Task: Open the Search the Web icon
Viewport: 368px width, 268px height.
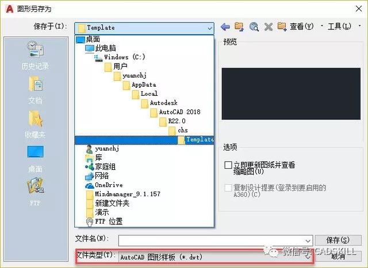Action: point(254,27)
